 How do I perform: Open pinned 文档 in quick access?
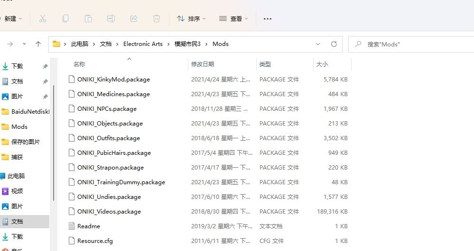pos(17,81)
